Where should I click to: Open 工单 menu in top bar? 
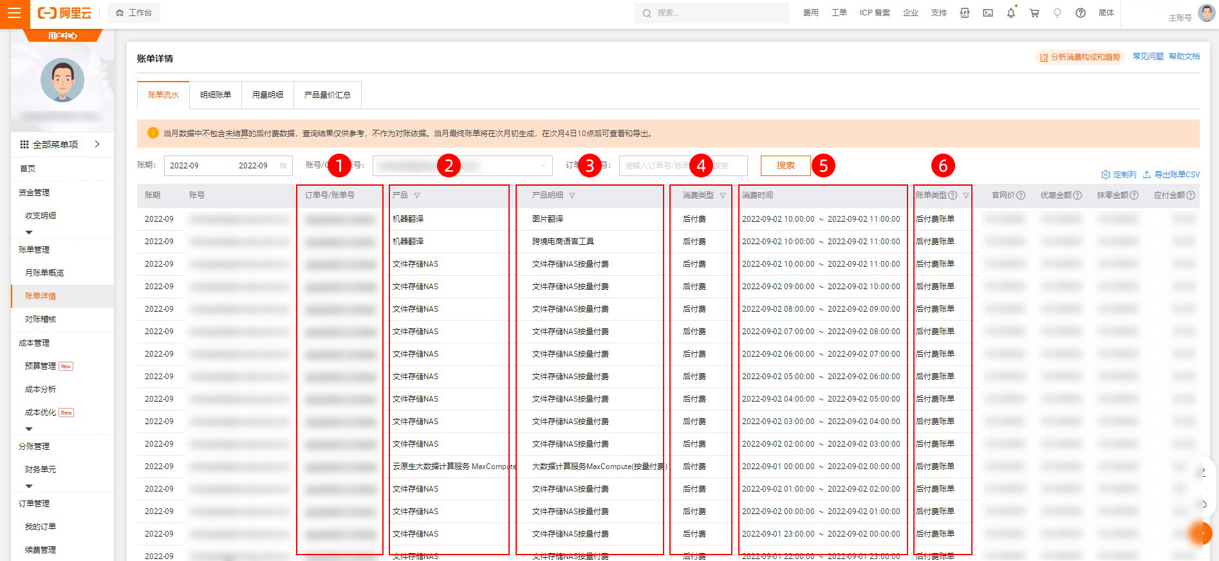[x=839, y=13]
